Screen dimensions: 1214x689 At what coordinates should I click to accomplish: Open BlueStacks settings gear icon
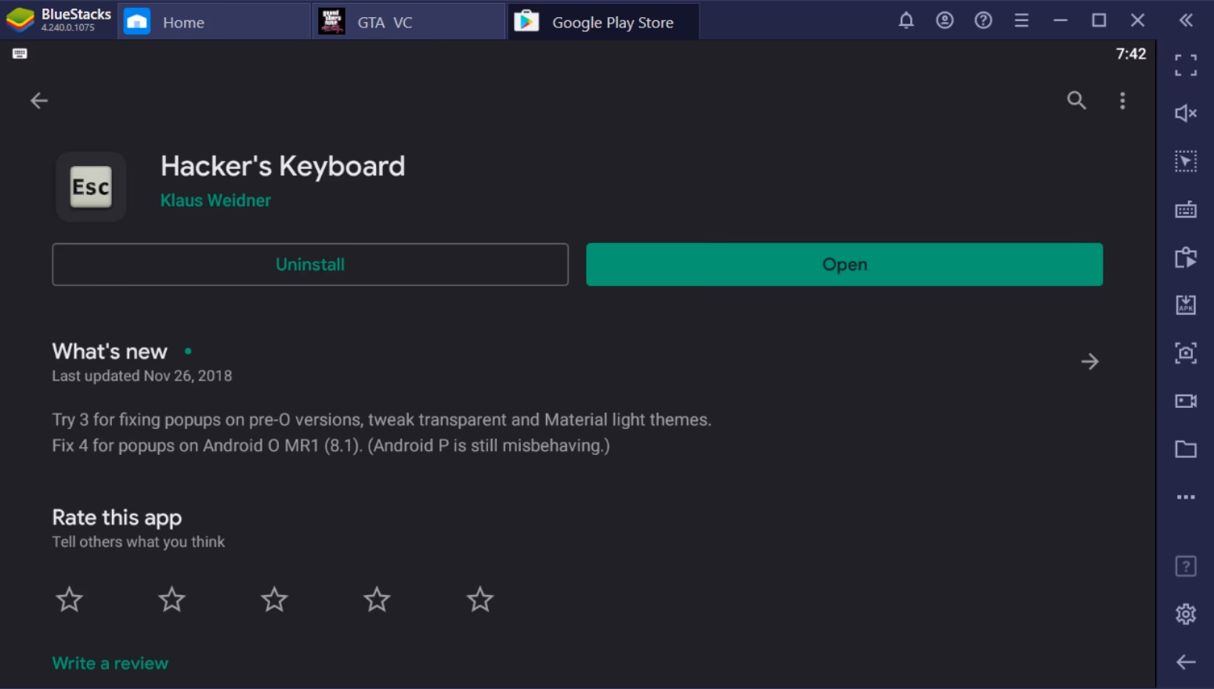tap(1185, 614)
